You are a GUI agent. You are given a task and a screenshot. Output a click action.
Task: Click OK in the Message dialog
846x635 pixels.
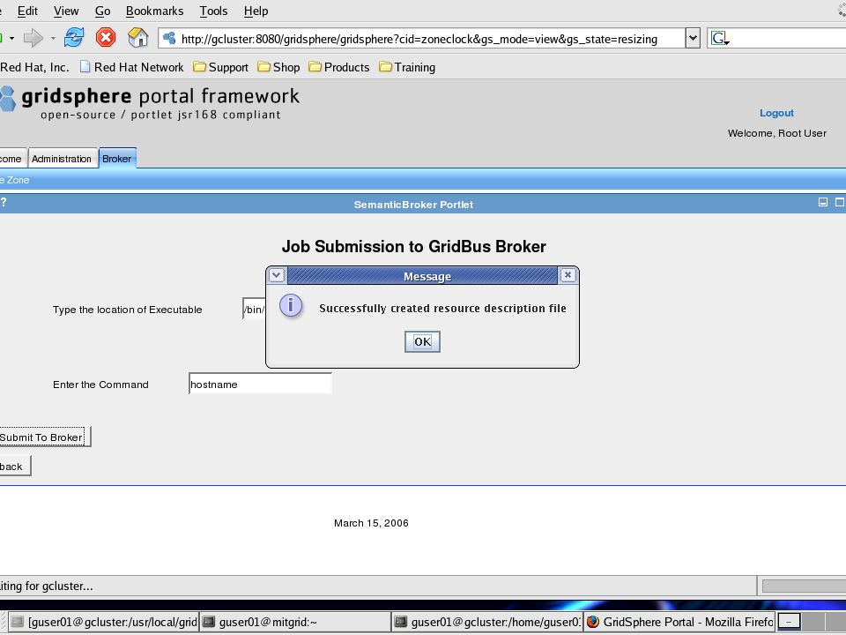pos(422,342)
